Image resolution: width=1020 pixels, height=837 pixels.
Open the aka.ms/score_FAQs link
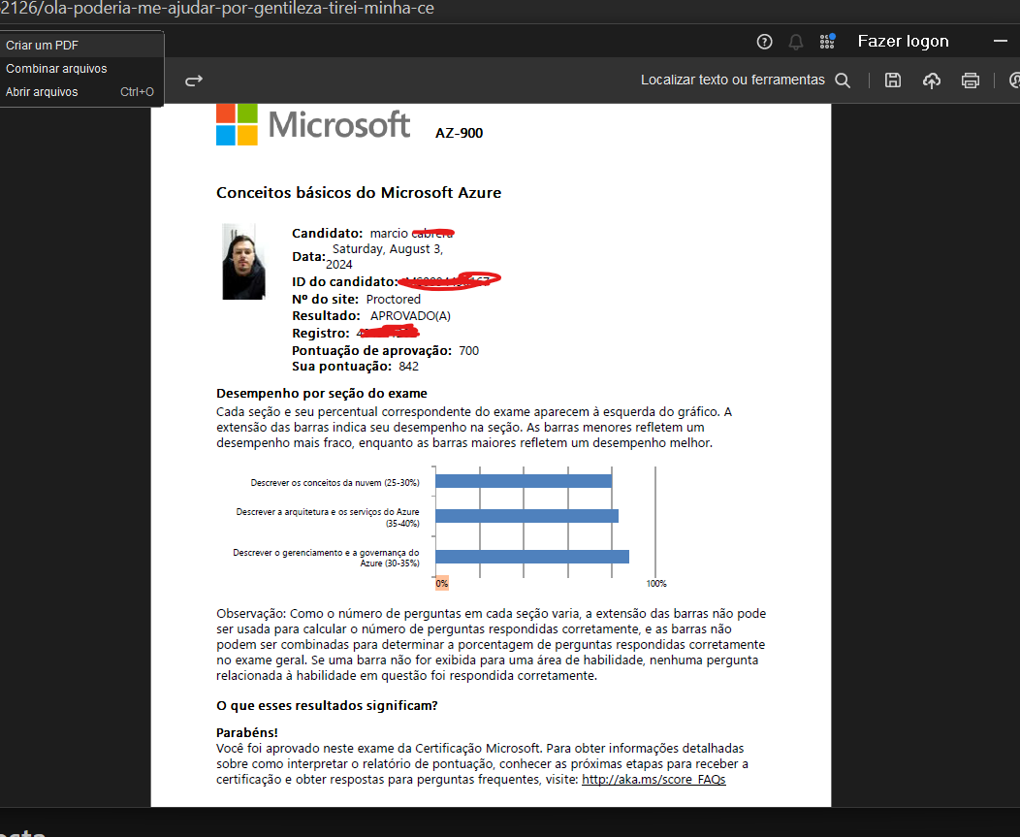(x=653, y=779)
